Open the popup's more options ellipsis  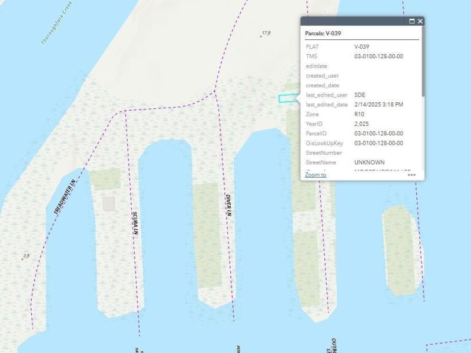point(412,175)
